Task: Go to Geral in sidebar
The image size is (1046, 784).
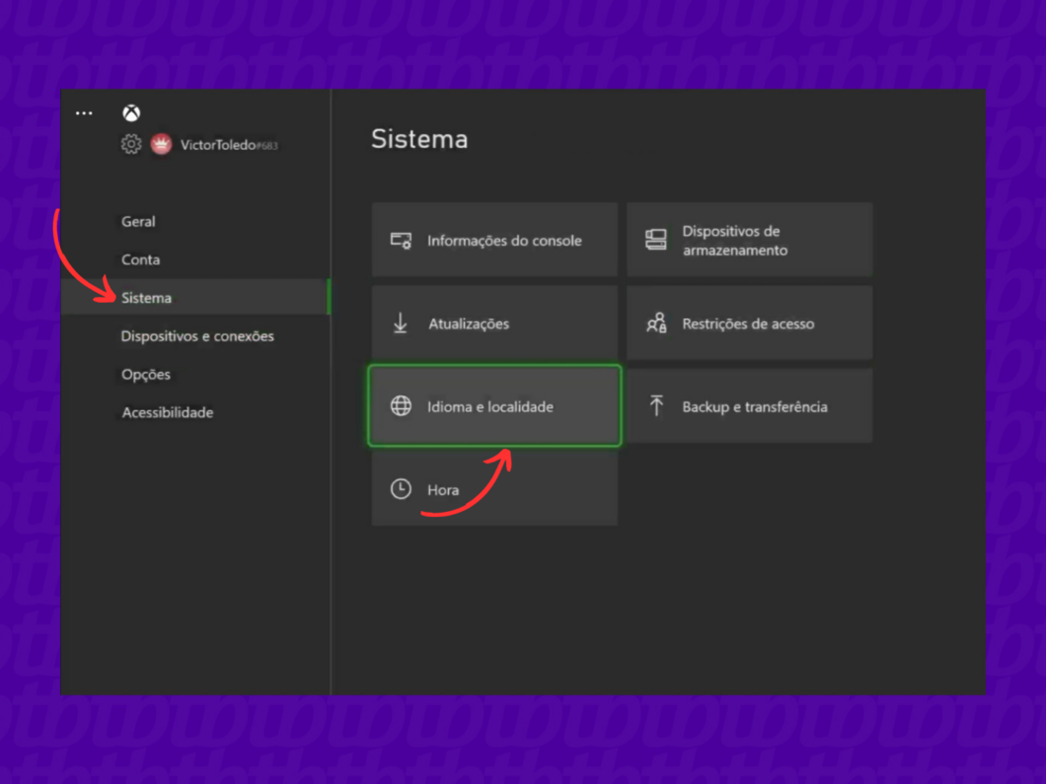Action: [x=138, y=222]
